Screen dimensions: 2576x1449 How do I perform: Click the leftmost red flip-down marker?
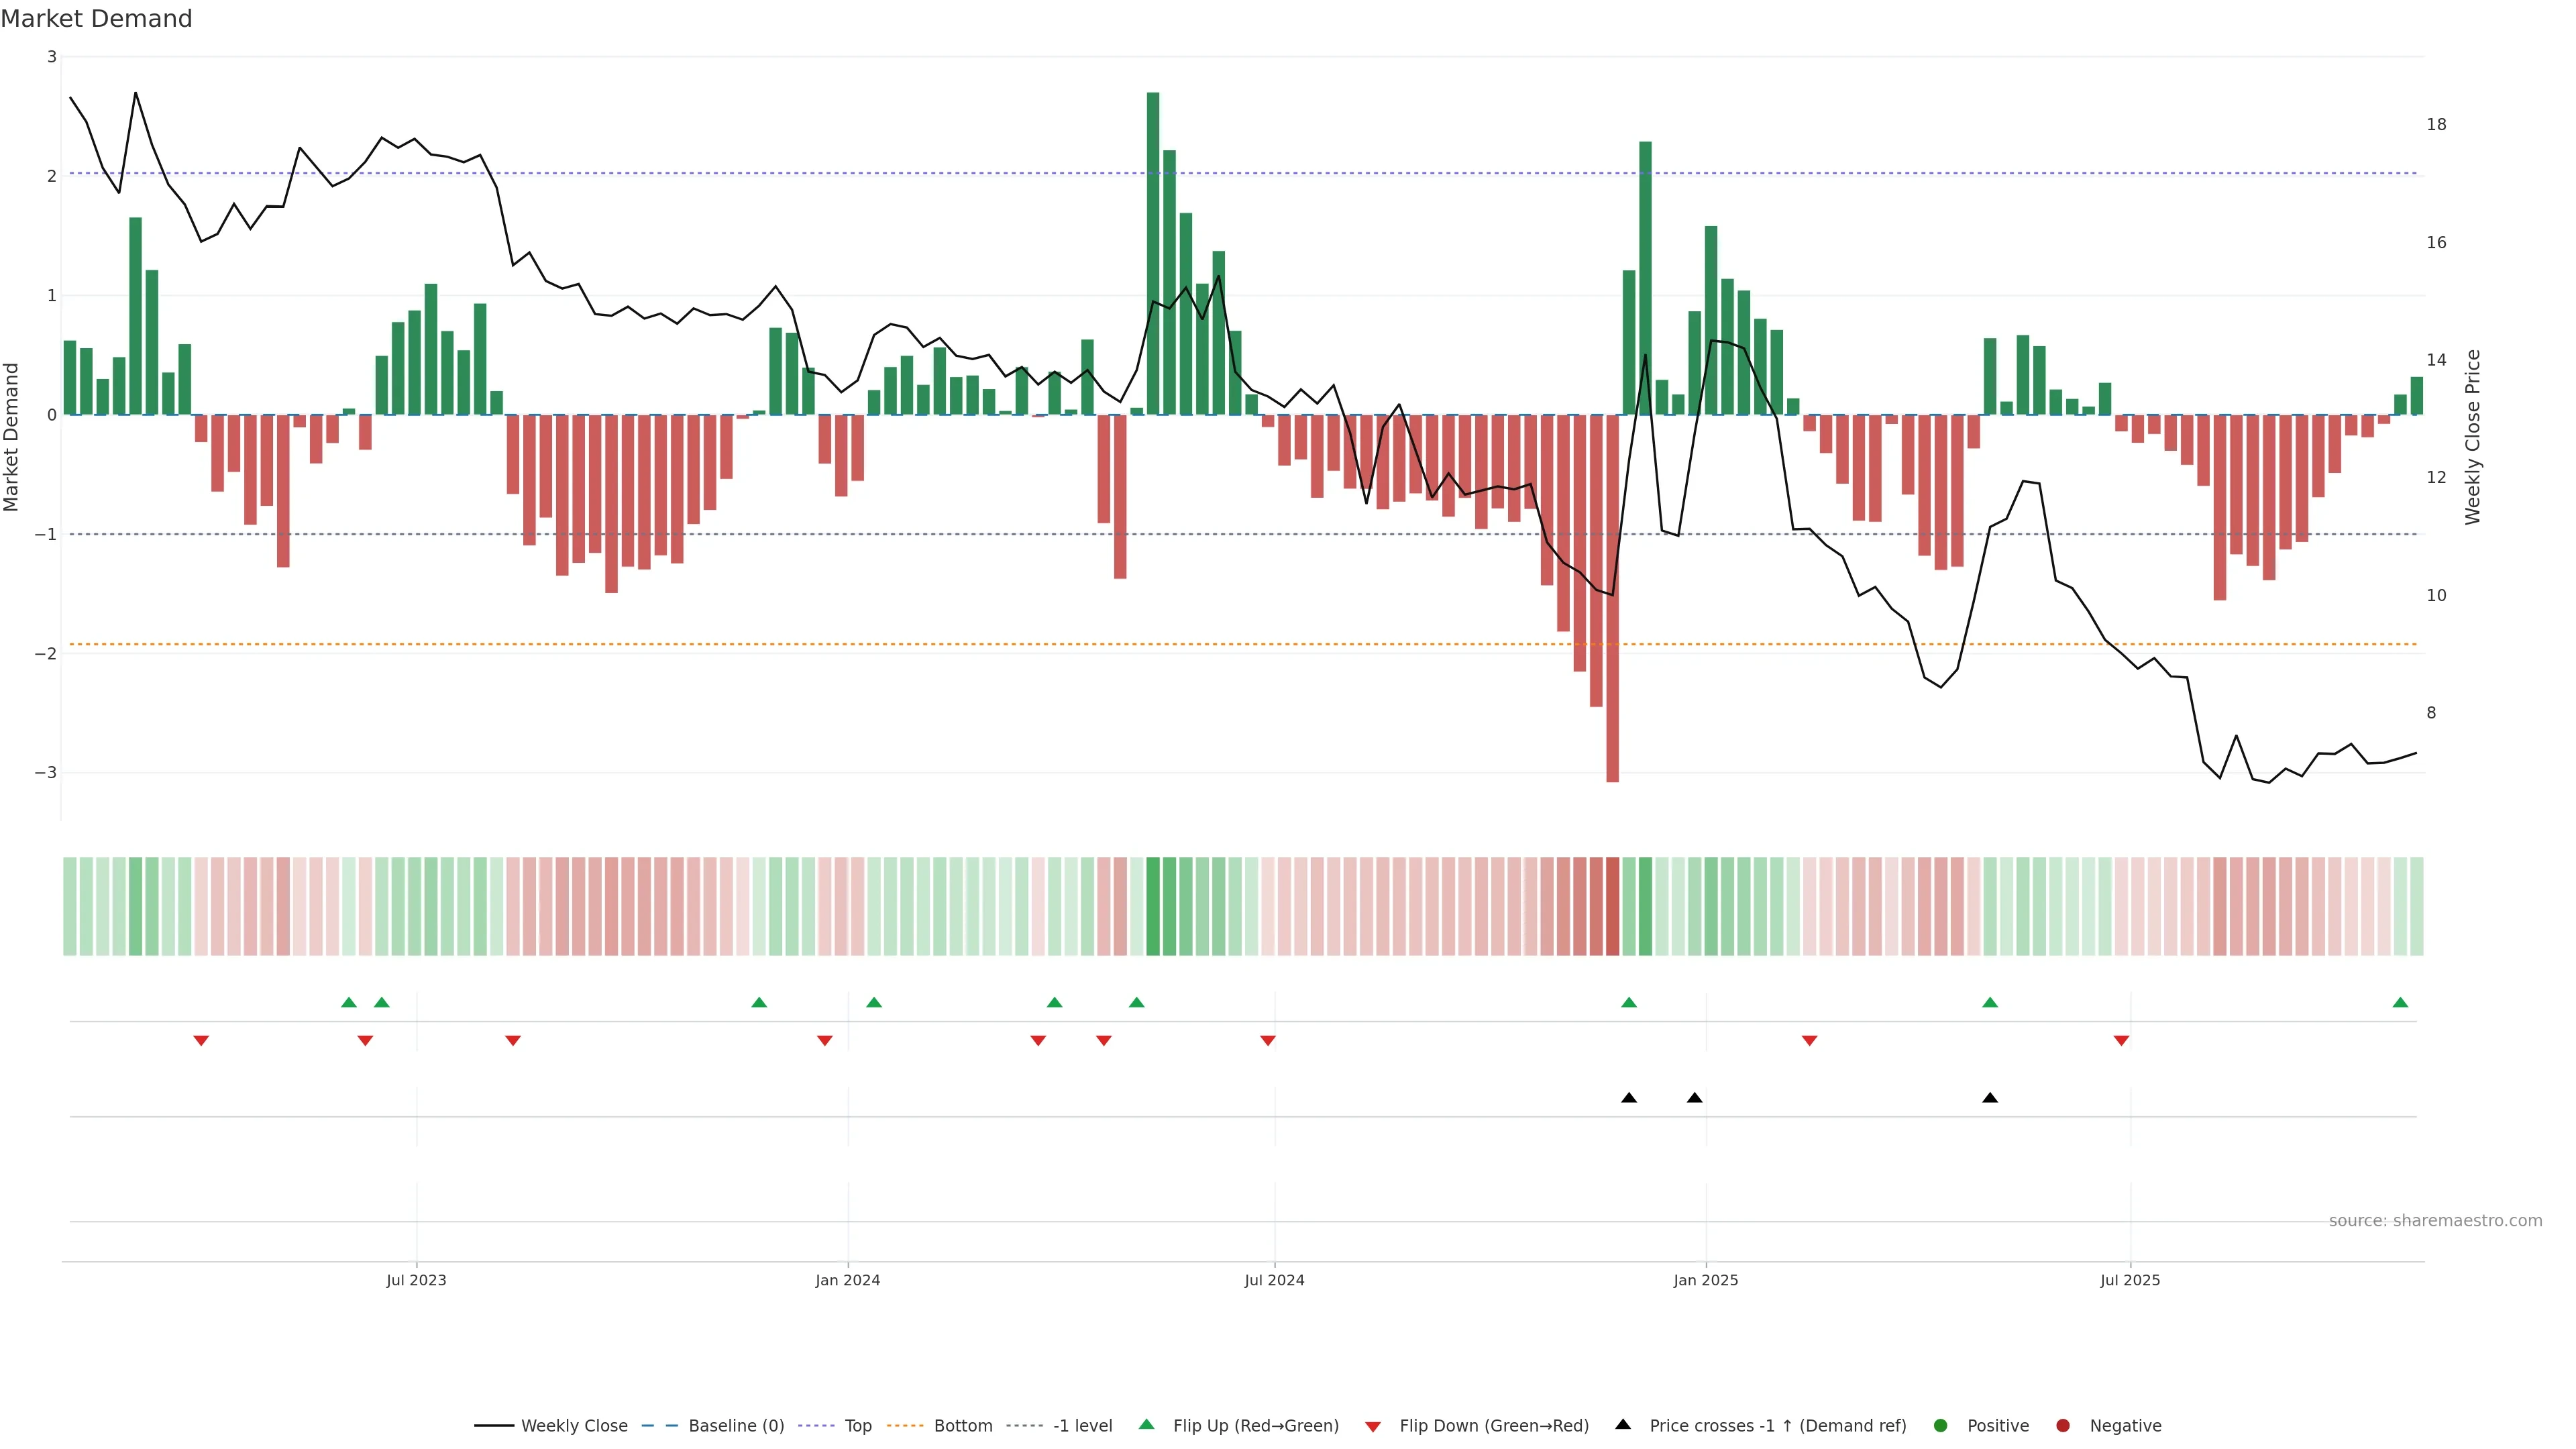tap(201, 1041)
